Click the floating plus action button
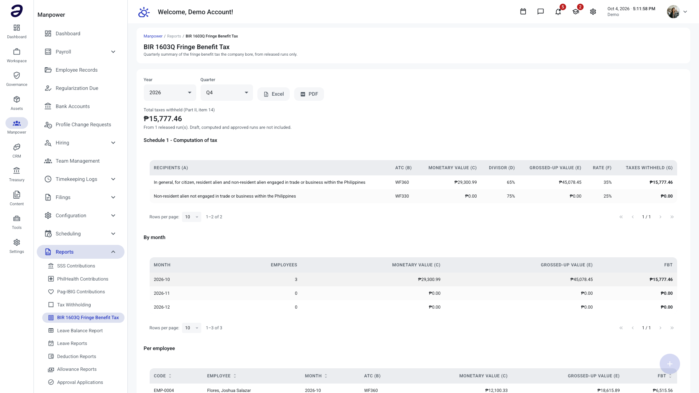This screenshot has height=393, width=699. pos(670,364)
